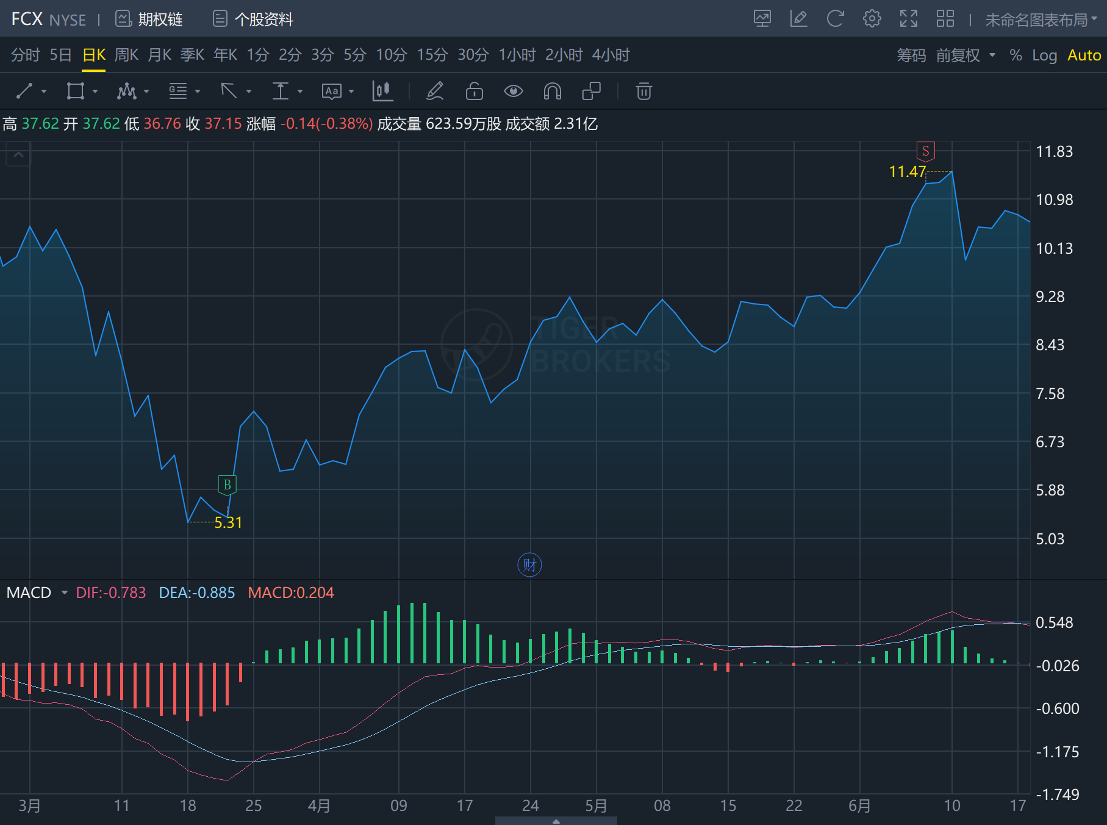
Task: Click the trash delete drawings icon
Action: pyautogui.click(x=643, y=92)
